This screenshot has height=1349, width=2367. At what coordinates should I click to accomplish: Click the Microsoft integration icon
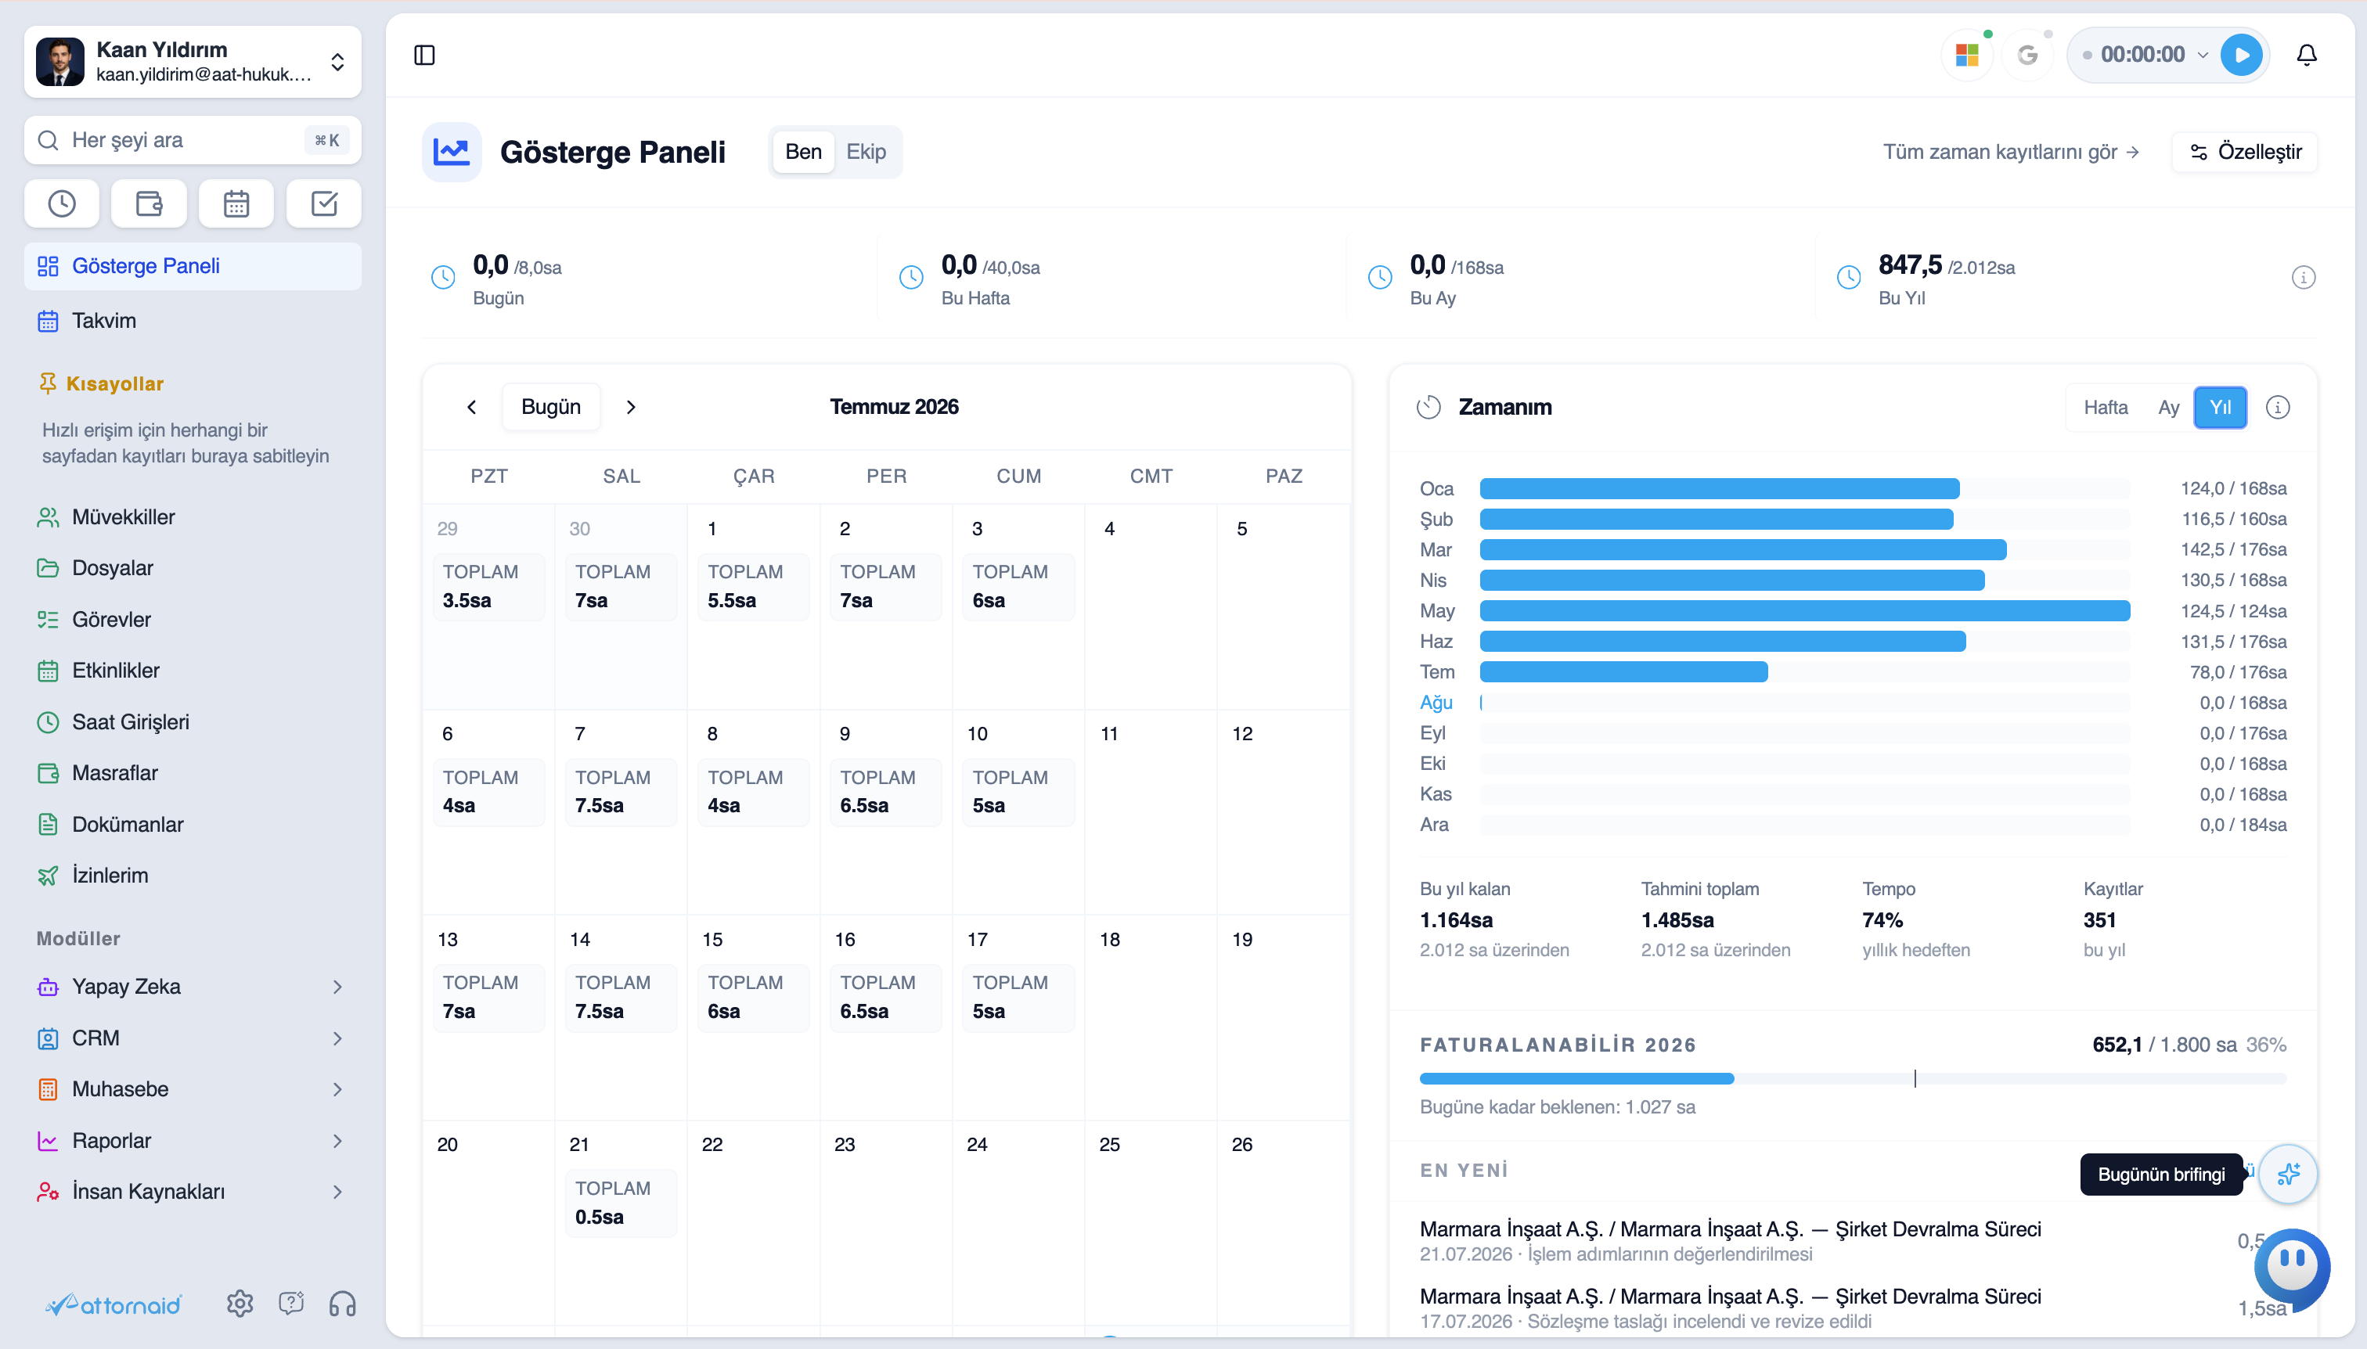coord(1967,56)
